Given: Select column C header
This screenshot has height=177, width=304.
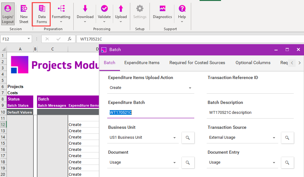Looking at the screenshot, I should coord(53,49).
